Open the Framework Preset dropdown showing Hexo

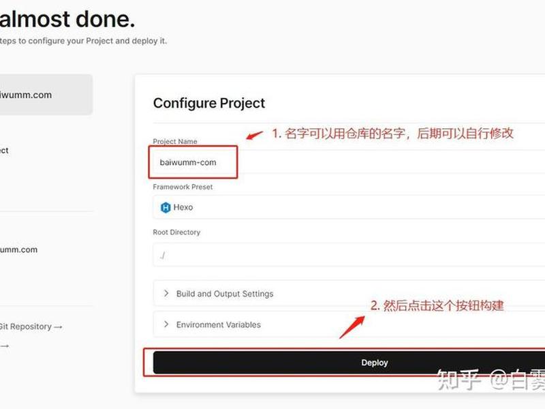[x=349, y=207]
